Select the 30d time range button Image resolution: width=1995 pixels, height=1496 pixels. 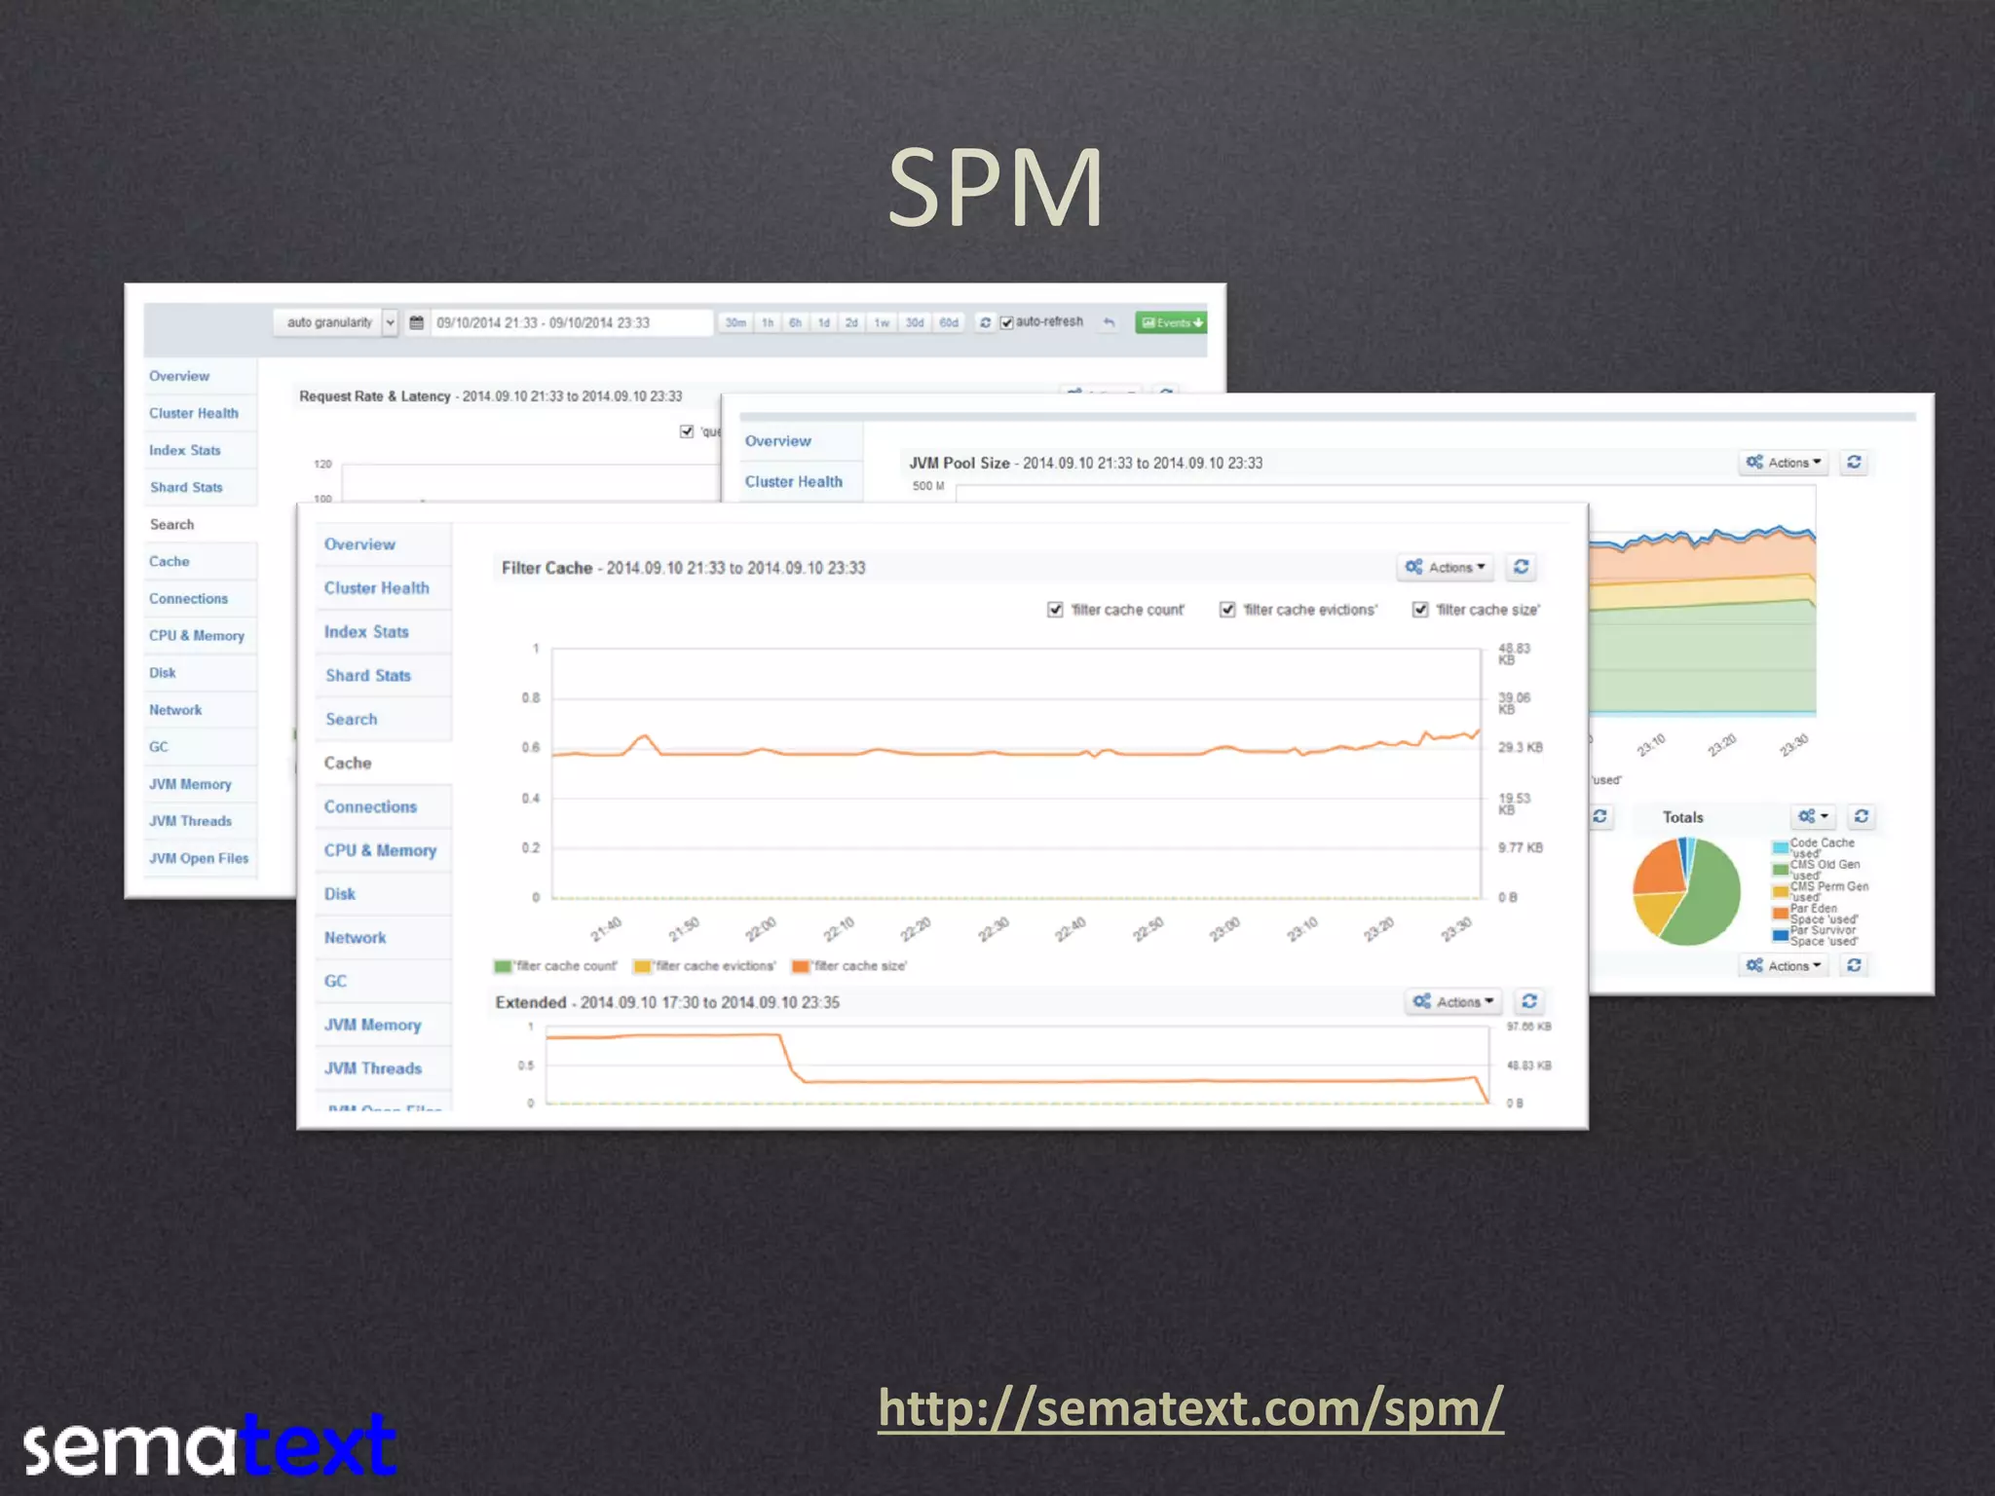[915, 322]
